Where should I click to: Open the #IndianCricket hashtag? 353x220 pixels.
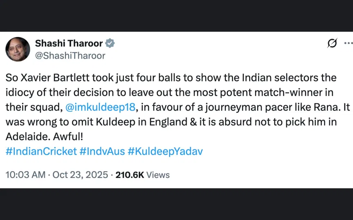(x=41, y=151)
